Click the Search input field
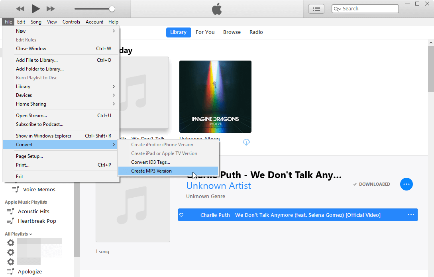Screen dimensions: 434x277 365,9
